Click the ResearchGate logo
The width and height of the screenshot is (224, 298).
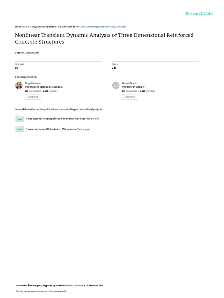click(x=199, y=14)
